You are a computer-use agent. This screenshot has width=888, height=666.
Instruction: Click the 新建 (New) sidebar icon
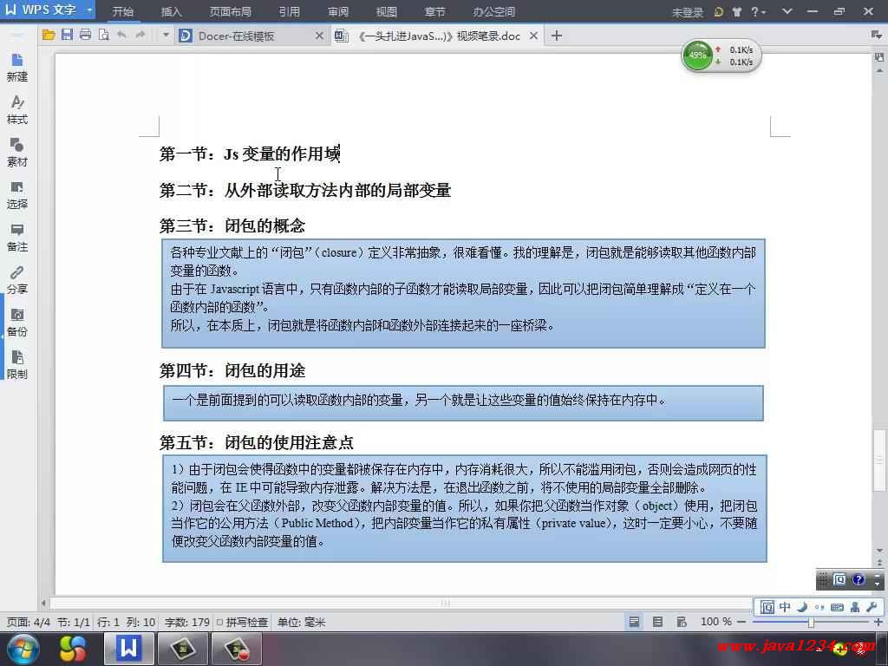(x=17, y=67)
